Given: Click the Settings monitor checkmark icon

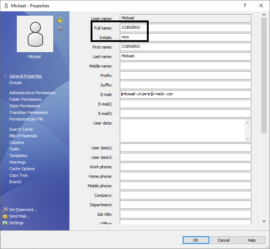Looking at the screenshot, I should click(x=5, y=223).
